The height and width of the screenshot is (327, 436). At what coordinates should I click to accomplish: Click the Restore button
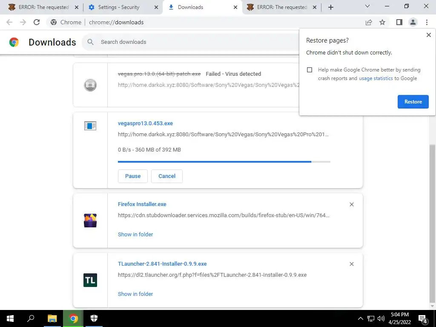tap(413, 102)
